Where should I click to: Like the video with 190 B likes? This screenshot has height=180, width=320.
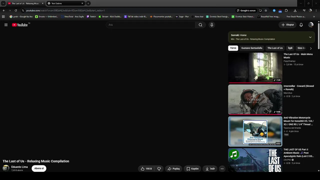click(146, 169)
